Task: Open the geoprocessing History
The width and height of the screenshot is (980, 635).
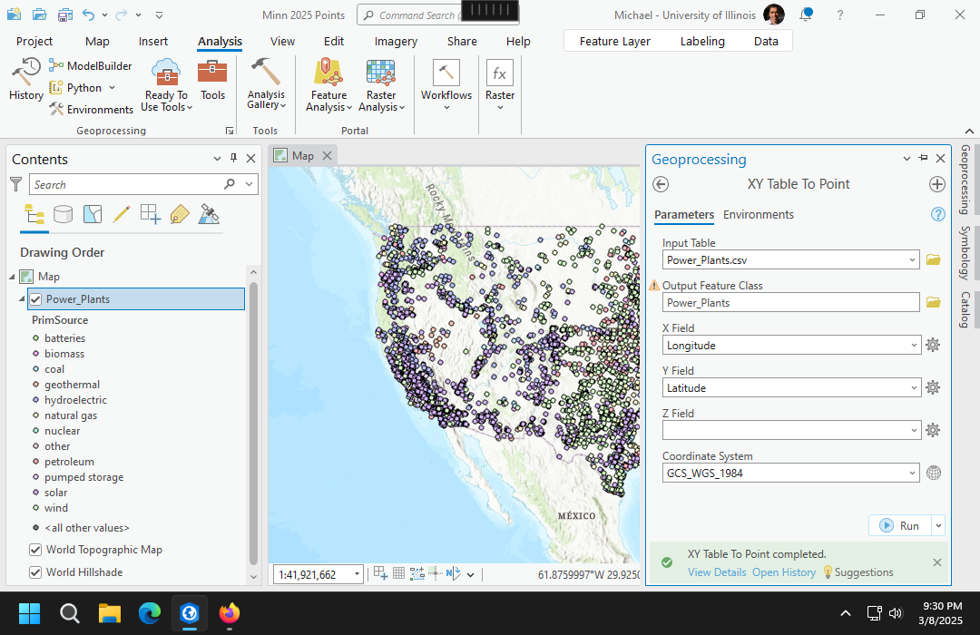Action: 25,78
